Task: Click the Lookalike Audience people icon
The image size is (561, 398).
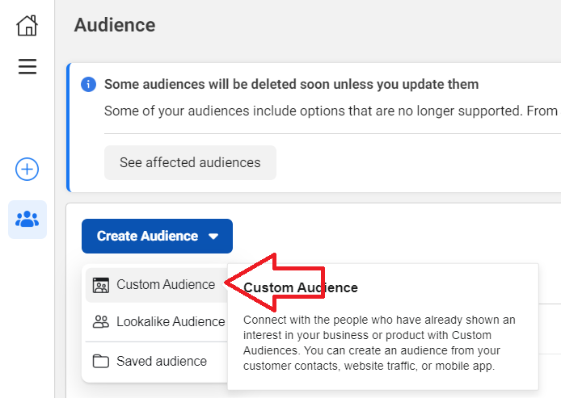Action: pos(101,321)
